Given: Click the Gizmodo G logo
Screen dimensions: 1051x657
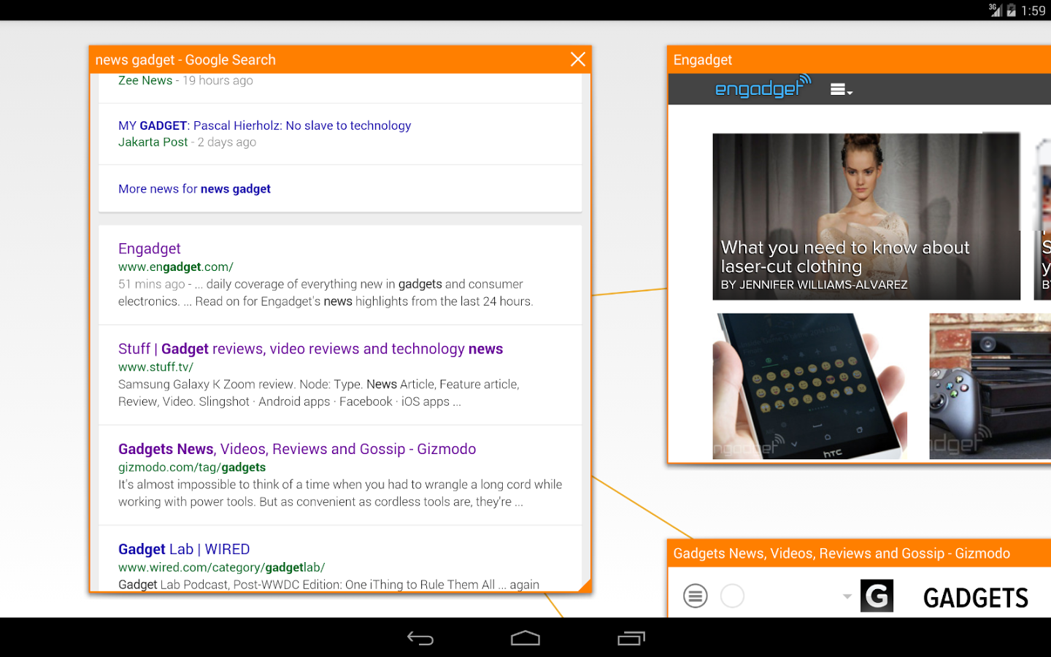Looking at the screenshot, I should pyautogui.click(x=877, y=596).
